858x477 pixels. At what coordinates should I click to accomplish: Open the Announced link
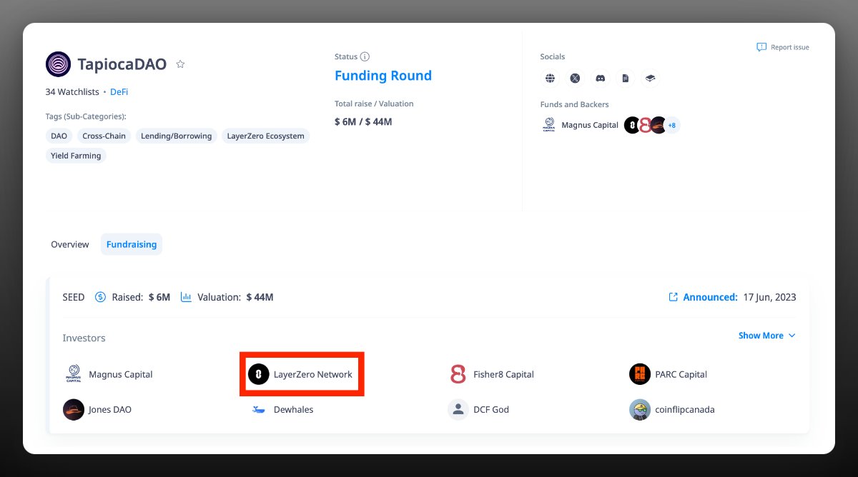(710, 297)
